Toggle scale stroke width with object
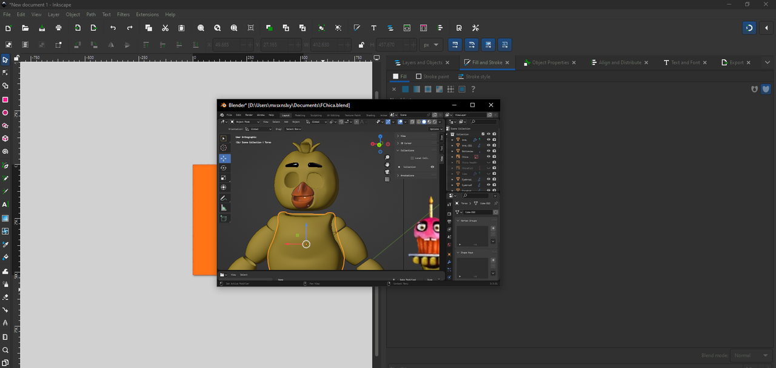Image resolution: width=776 pixels, height=368 pixels. click(x=455, y=45)
